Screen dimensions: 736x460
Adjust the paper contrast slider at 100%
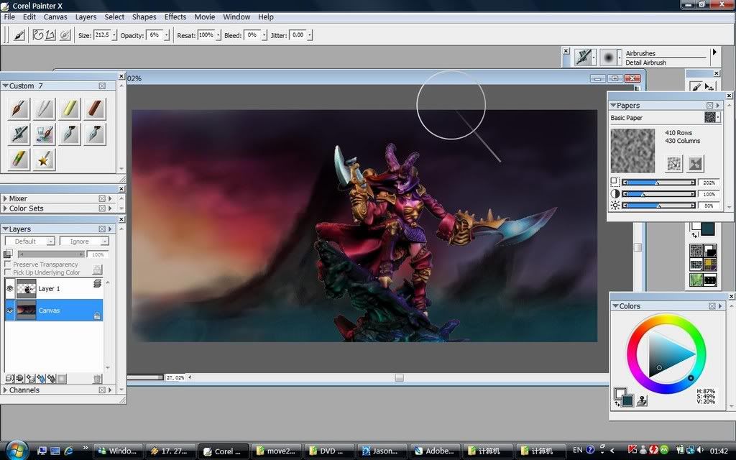(658, 194)
